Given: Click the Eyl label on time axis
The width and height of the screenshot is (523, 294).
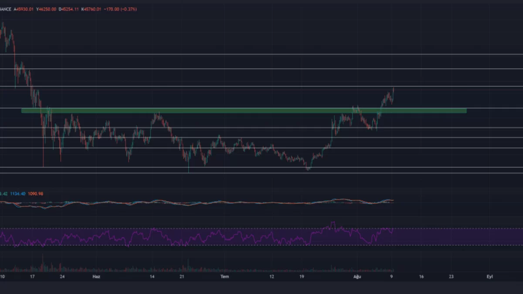Looking at the screenshot, I should click(490, 276).
